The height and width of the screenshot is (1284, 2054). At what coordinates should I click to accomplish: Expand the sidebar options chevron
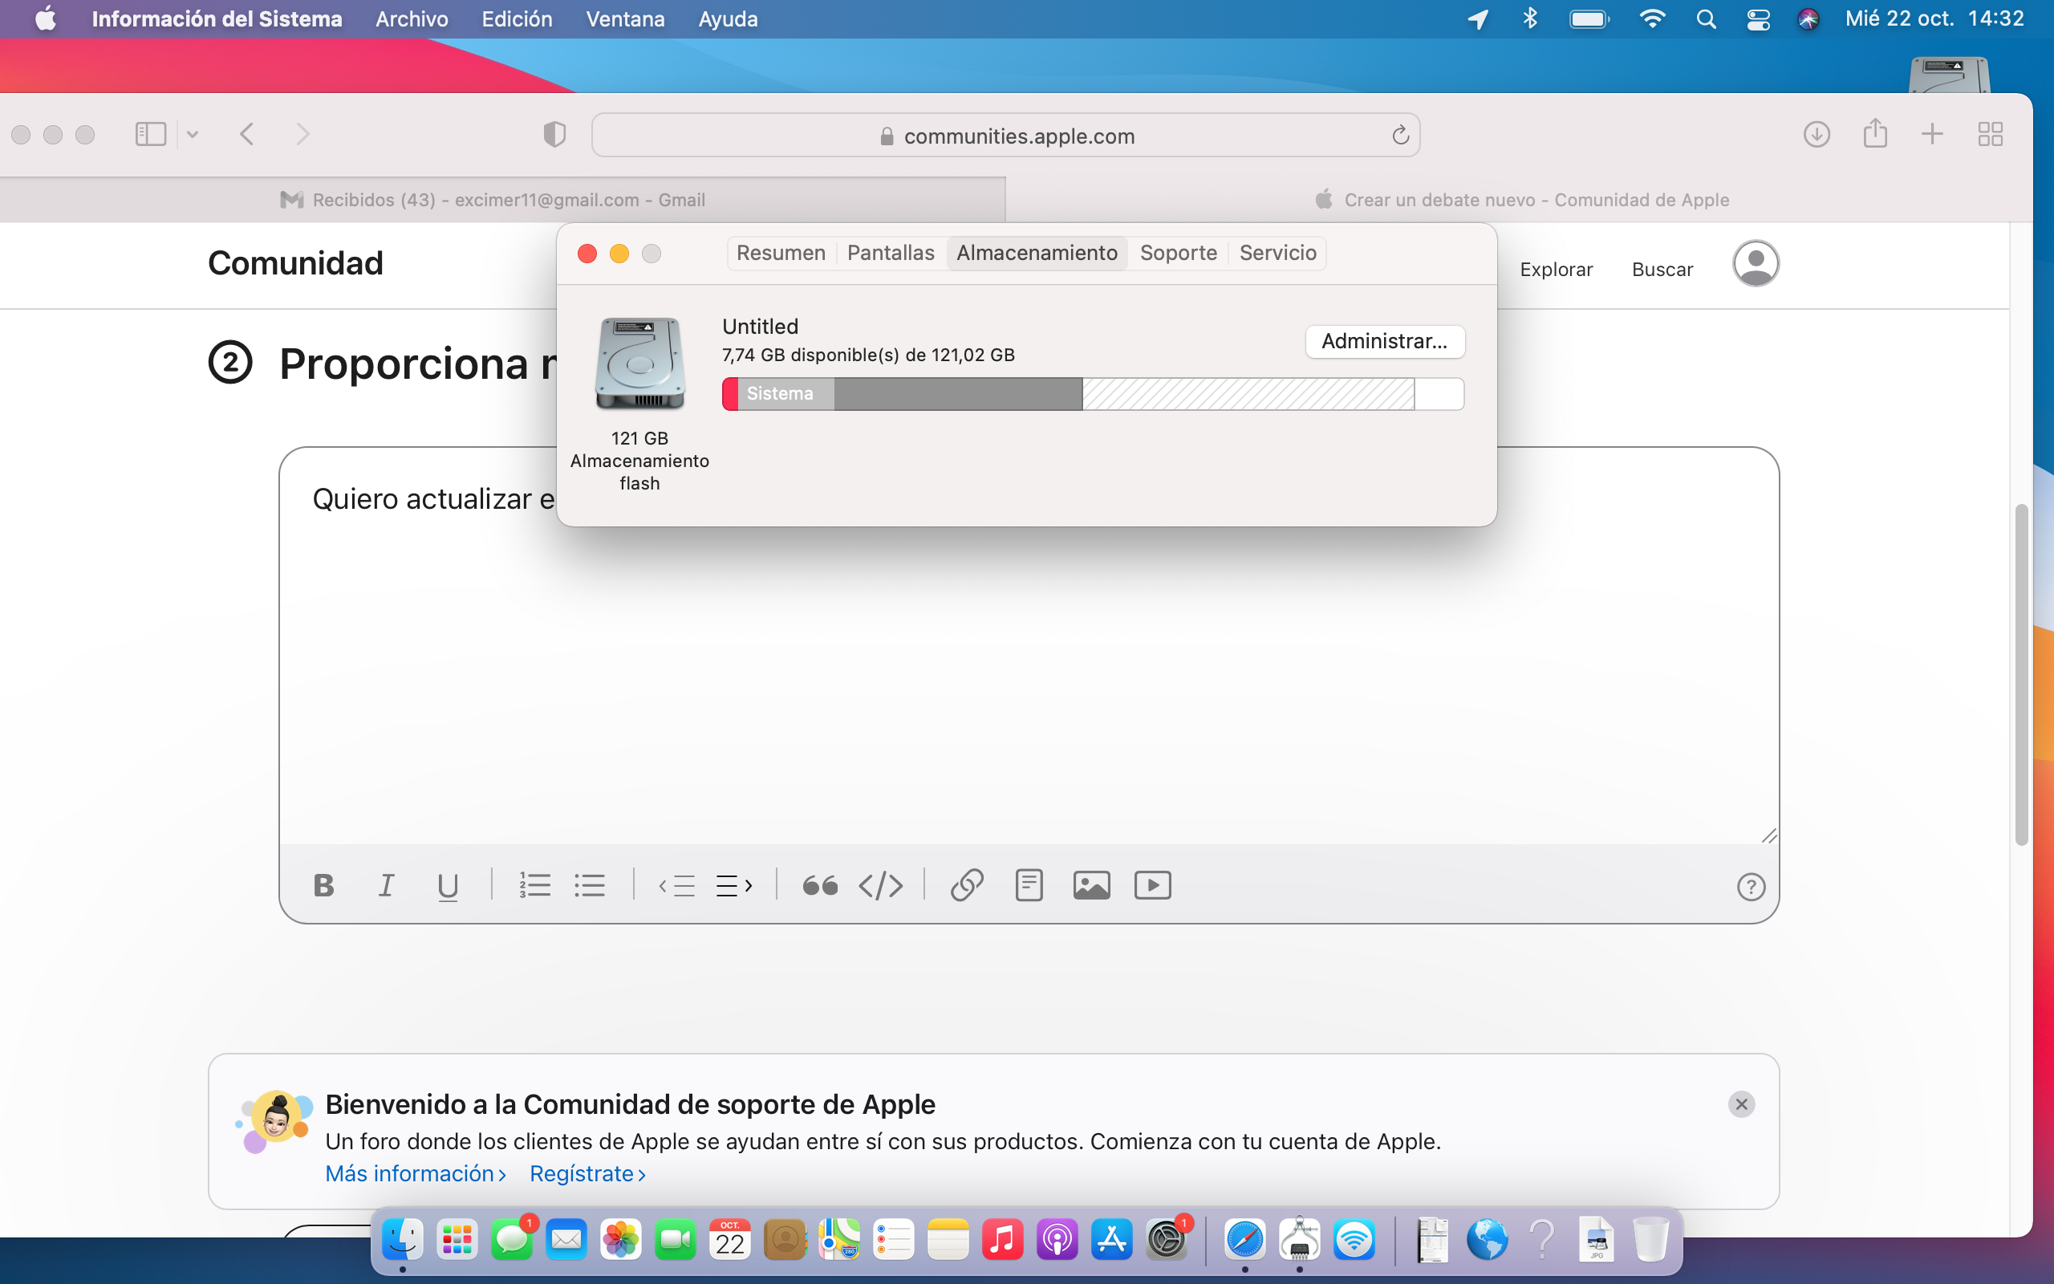pos(193,134)
